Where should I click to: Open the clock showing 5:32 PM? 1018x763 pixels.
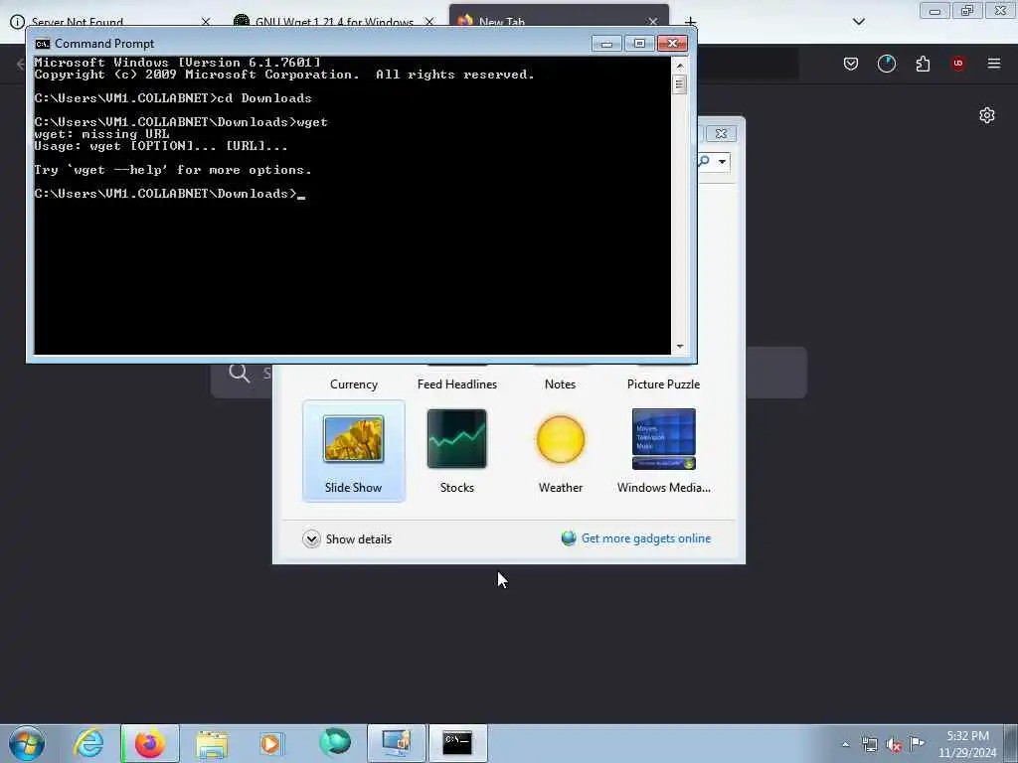967,744
